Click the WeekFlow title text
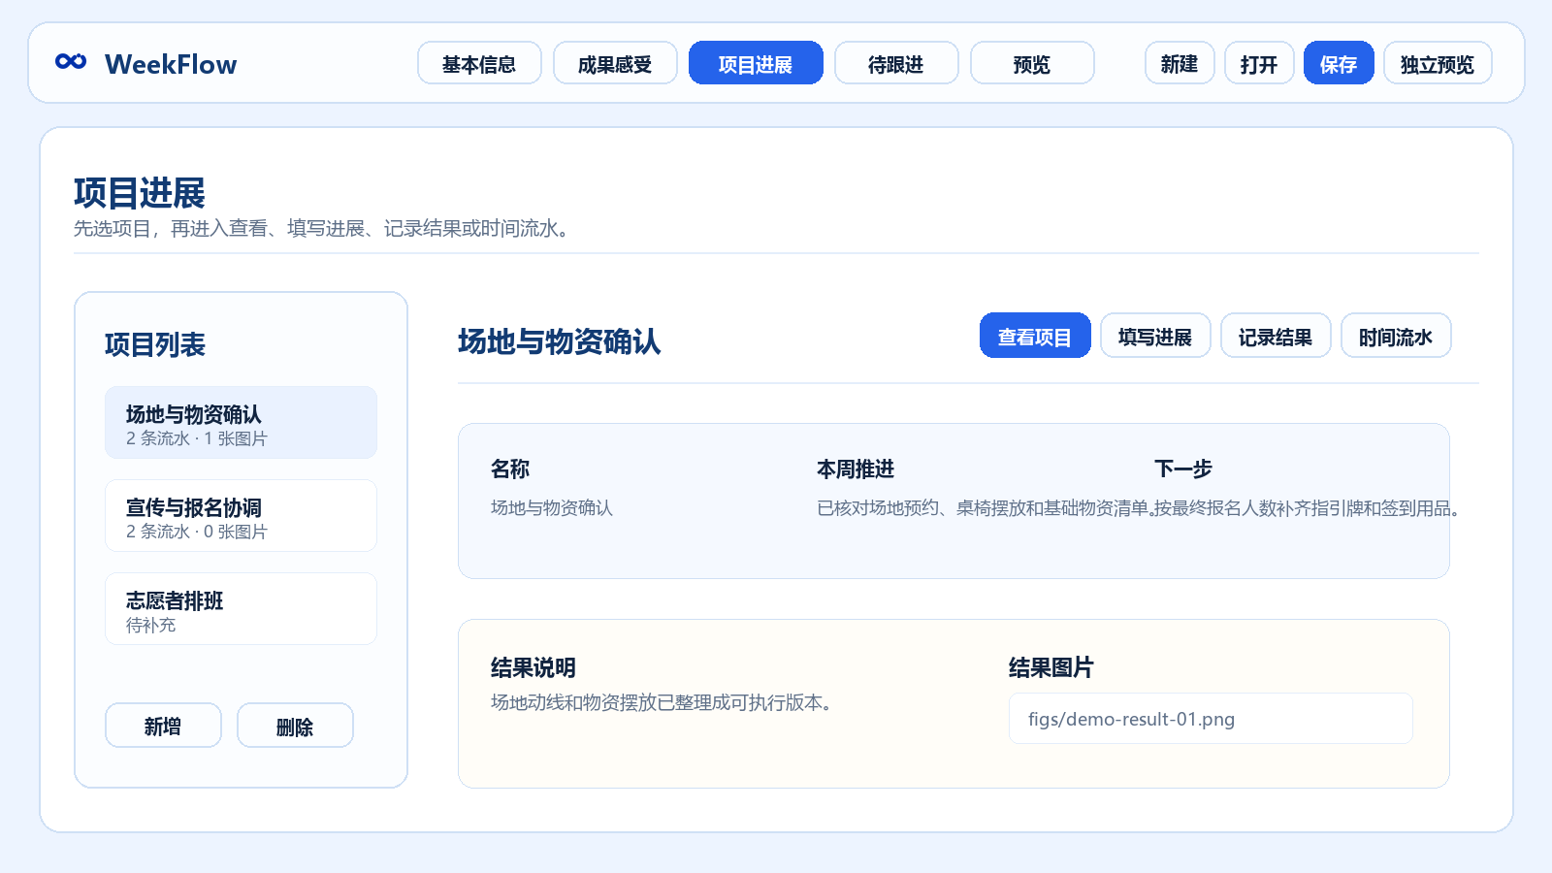 coord(171,64)
